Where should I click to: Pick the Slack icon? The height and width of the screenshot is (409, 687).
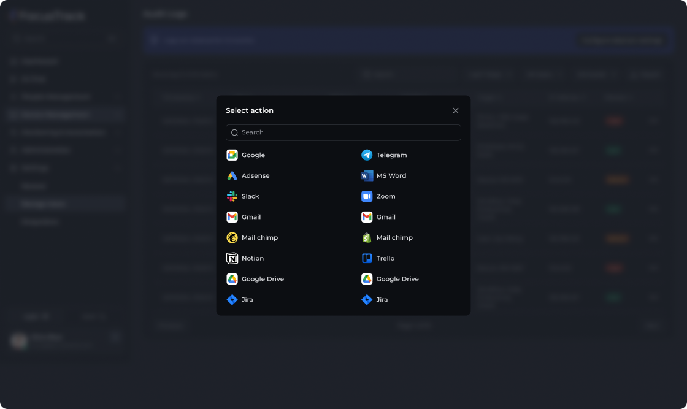point(232,196)
